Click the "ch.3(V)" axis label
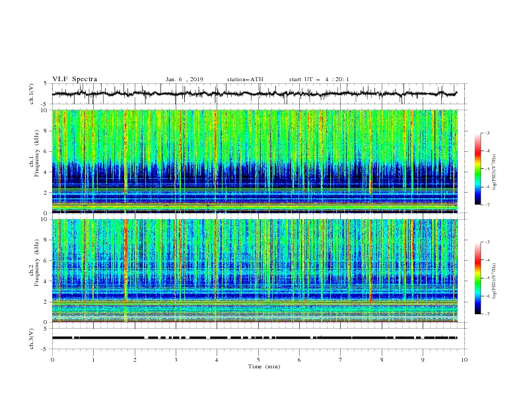This screenshot has height=404, width=523. pyautogui.click(x=32, y=339)
